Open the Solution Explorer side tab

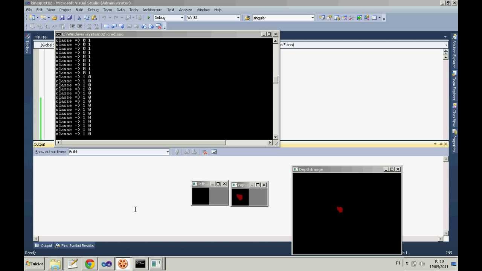pos(454,51)
